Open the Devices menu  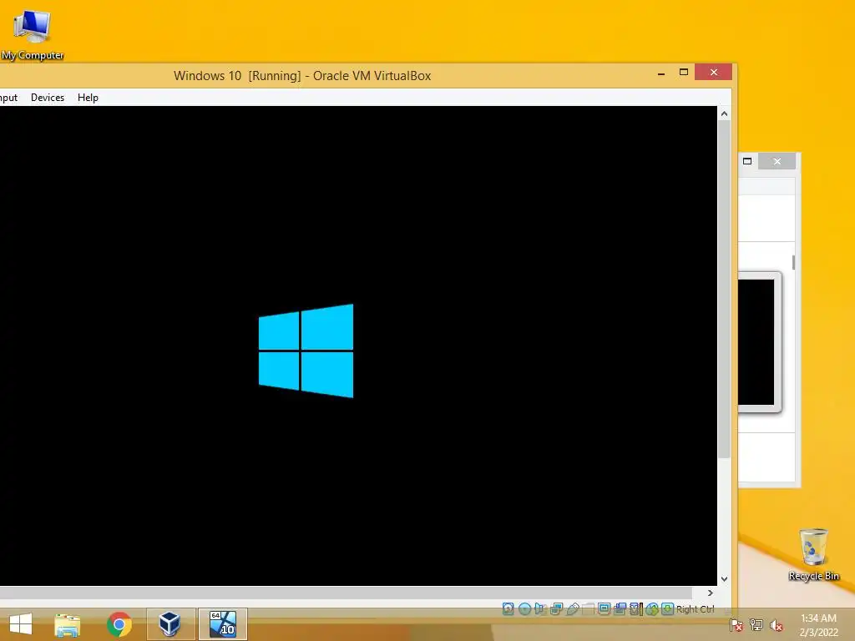pyautogui.click(x=48, y=98)
